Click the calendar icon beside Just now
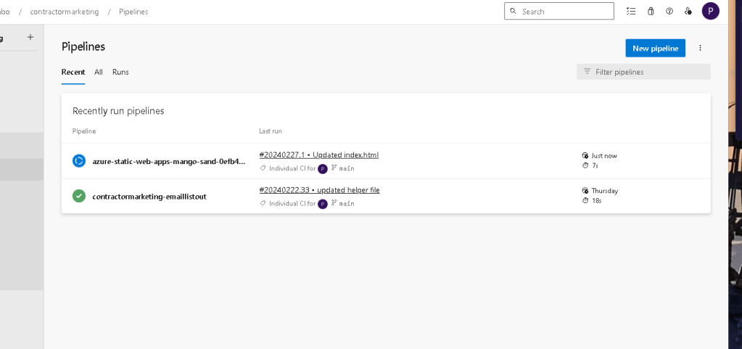Image resolution: width=742 pixels, height=349 pixels. [585, 155]
